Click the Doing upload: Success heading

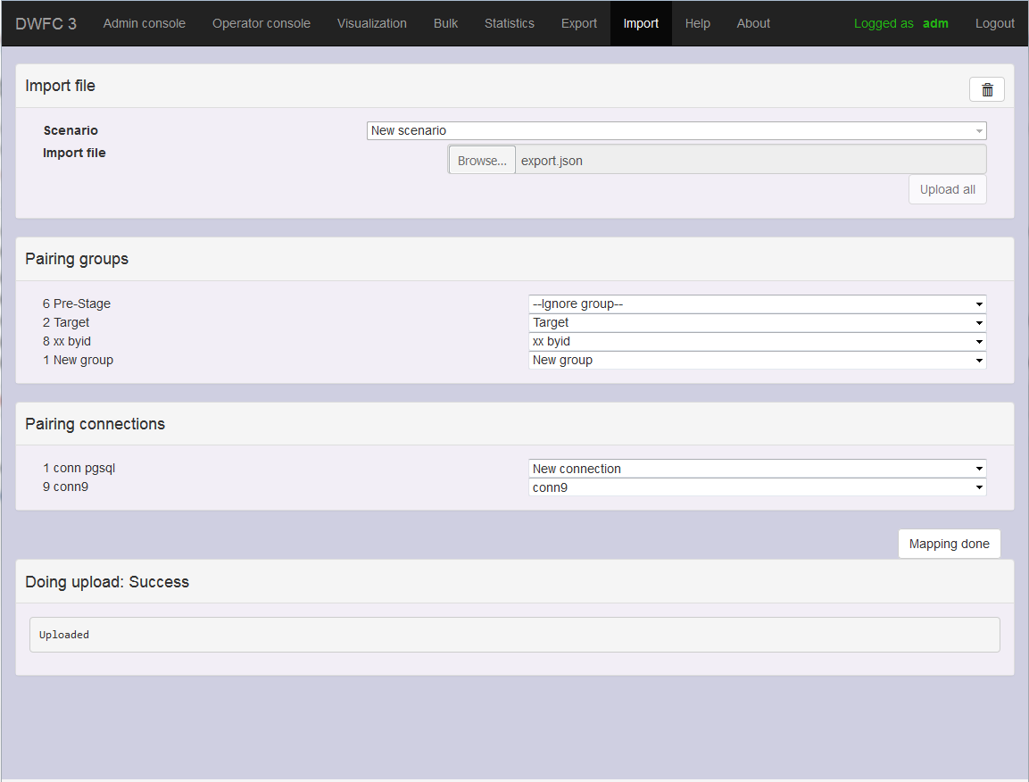(107, 582)
